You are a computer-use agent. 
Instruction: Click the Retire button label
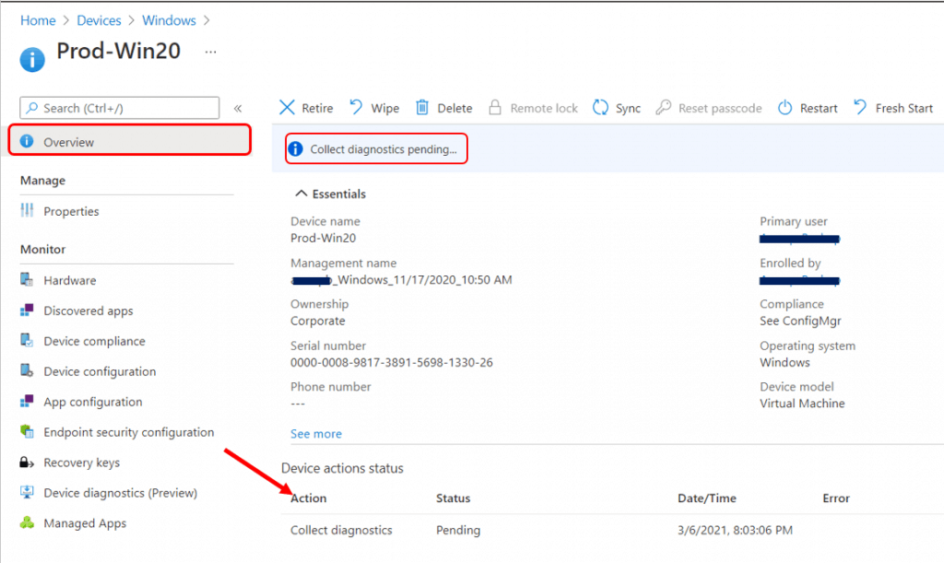317,109
